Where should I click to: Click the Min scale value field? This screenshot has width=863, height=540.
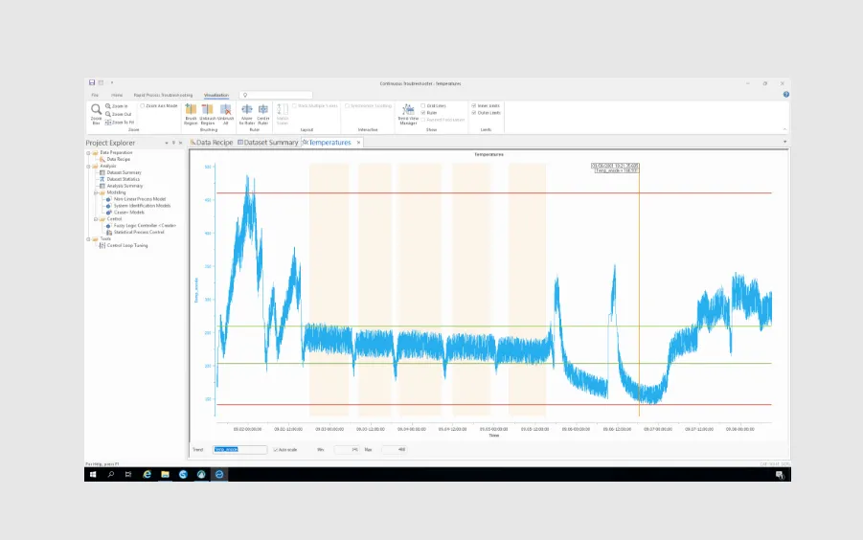click(x=347, y=450)
